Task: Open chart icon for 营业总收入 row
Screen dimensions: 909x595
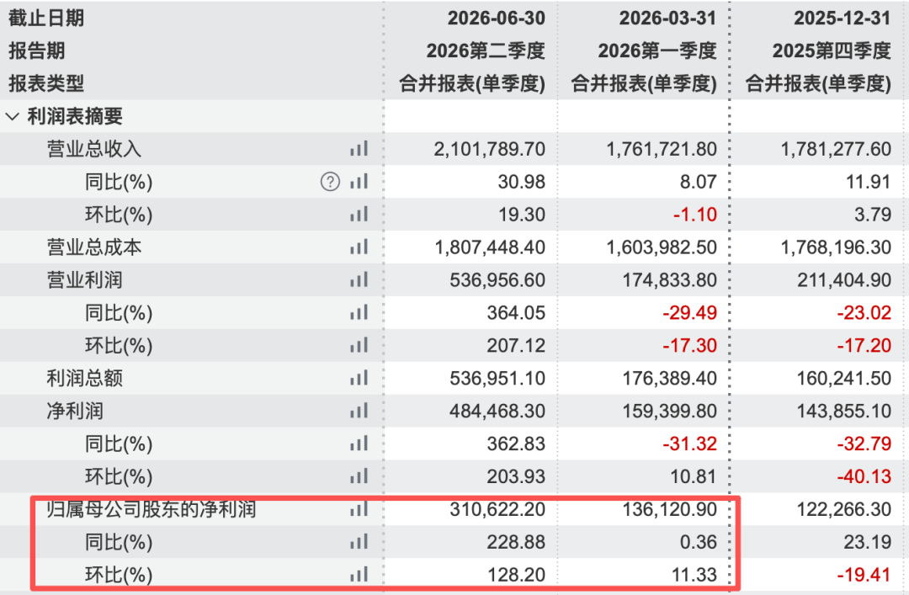Action: (359, 149)
